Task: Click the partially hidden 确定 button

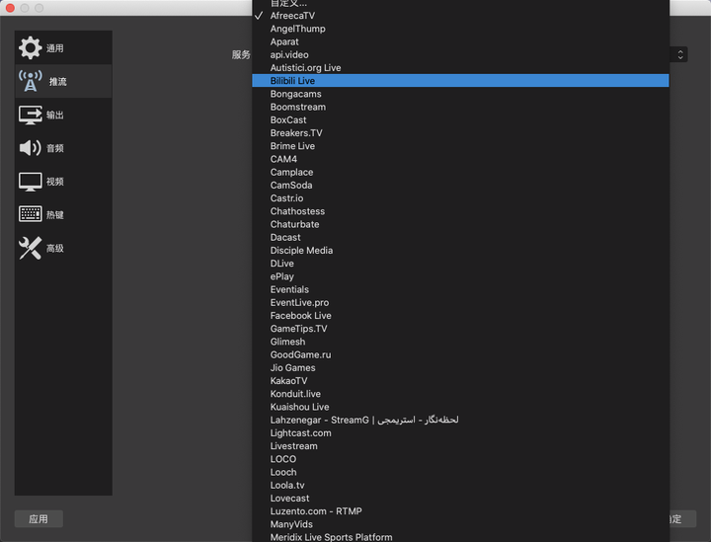Action: tap(682, 519)
